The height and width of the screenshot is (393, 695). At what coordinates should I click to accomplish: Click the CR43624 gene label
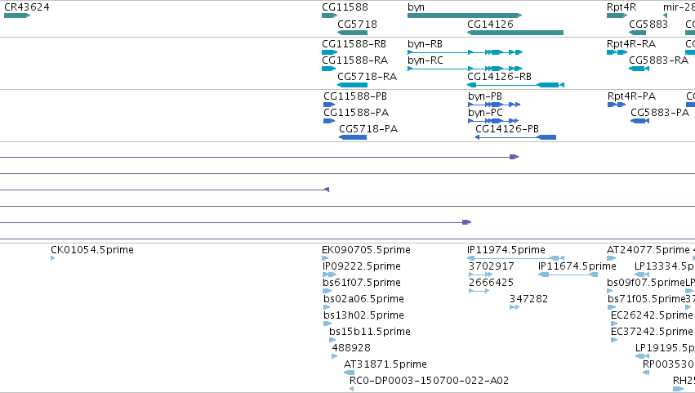(27, 7)
